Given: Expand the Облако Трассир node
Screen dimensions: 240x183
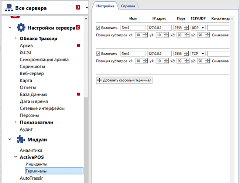Looking at the screenshot, I should point(16,38).
